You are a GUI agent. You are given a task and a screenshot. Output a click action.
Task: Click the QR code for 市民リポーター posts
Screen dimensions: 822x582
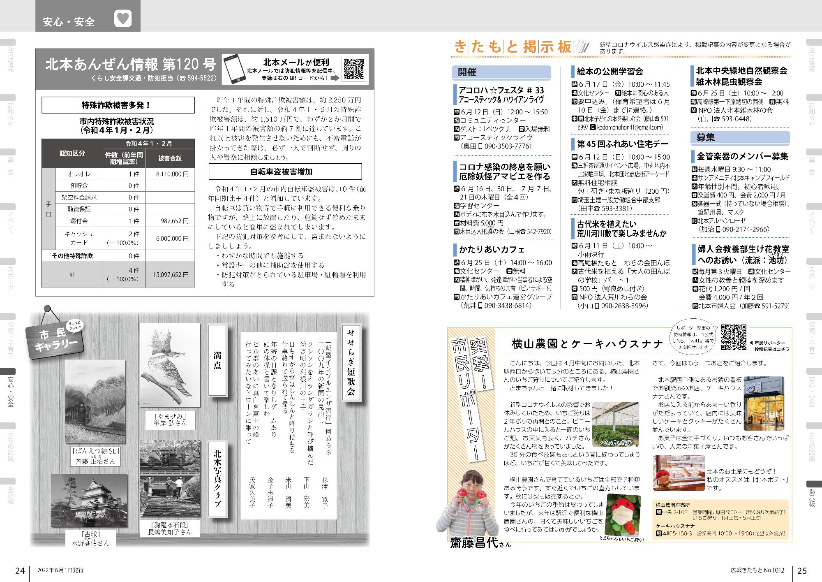733,337
